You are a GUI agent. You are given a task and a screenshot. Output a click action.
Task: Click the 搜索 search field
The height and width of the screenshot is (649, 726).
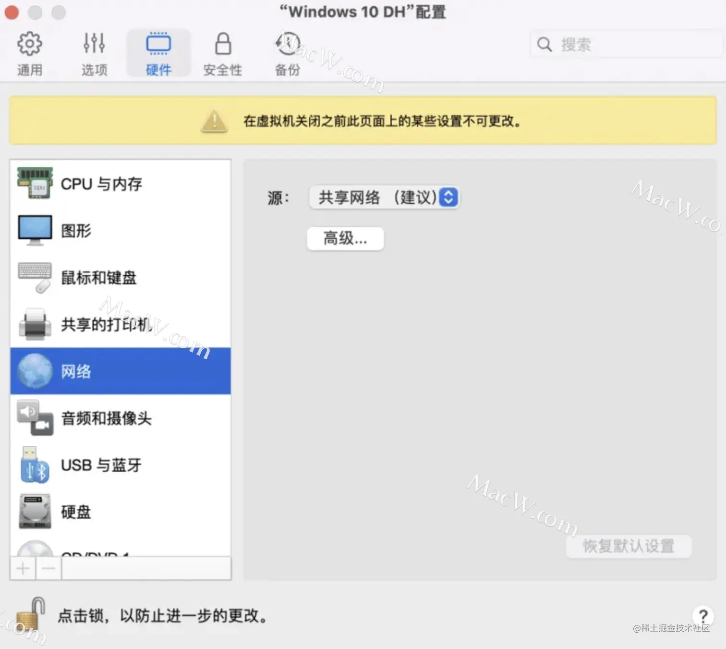(626, 44)
